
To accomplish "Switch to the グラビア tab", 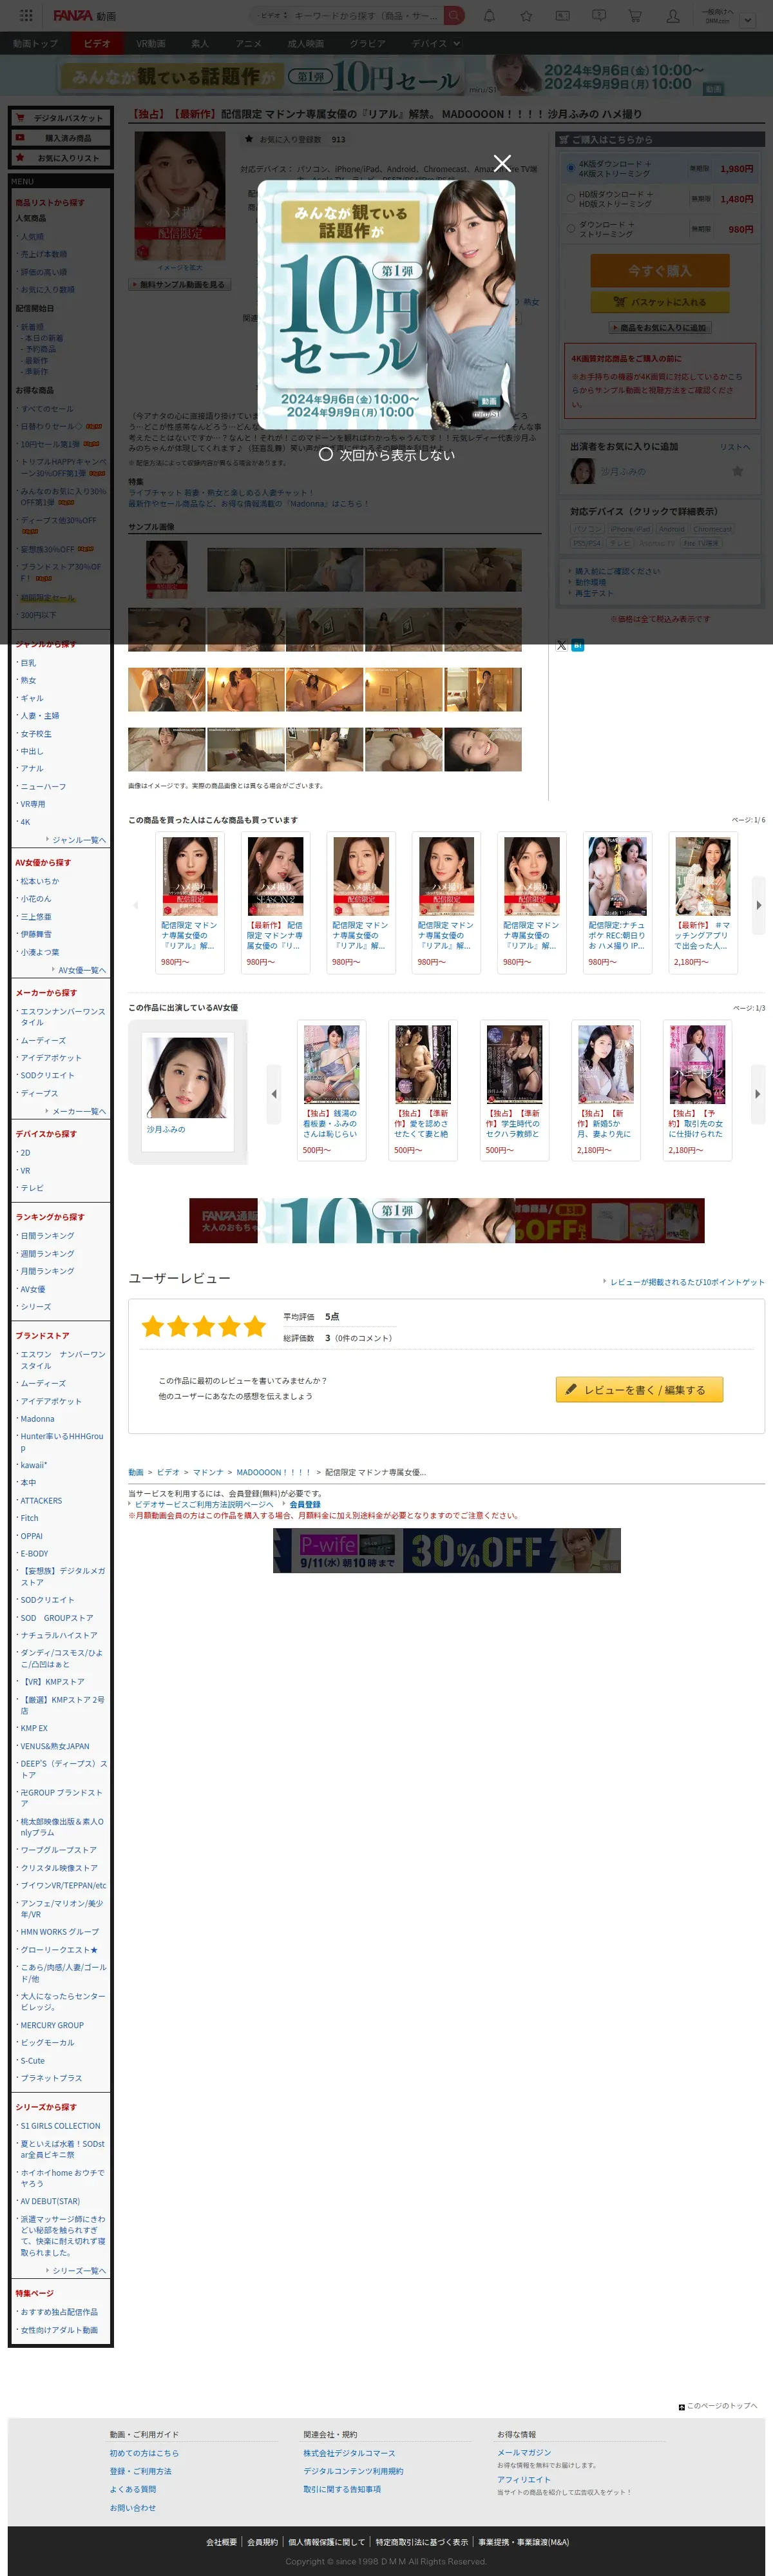I will pos(368,43).
